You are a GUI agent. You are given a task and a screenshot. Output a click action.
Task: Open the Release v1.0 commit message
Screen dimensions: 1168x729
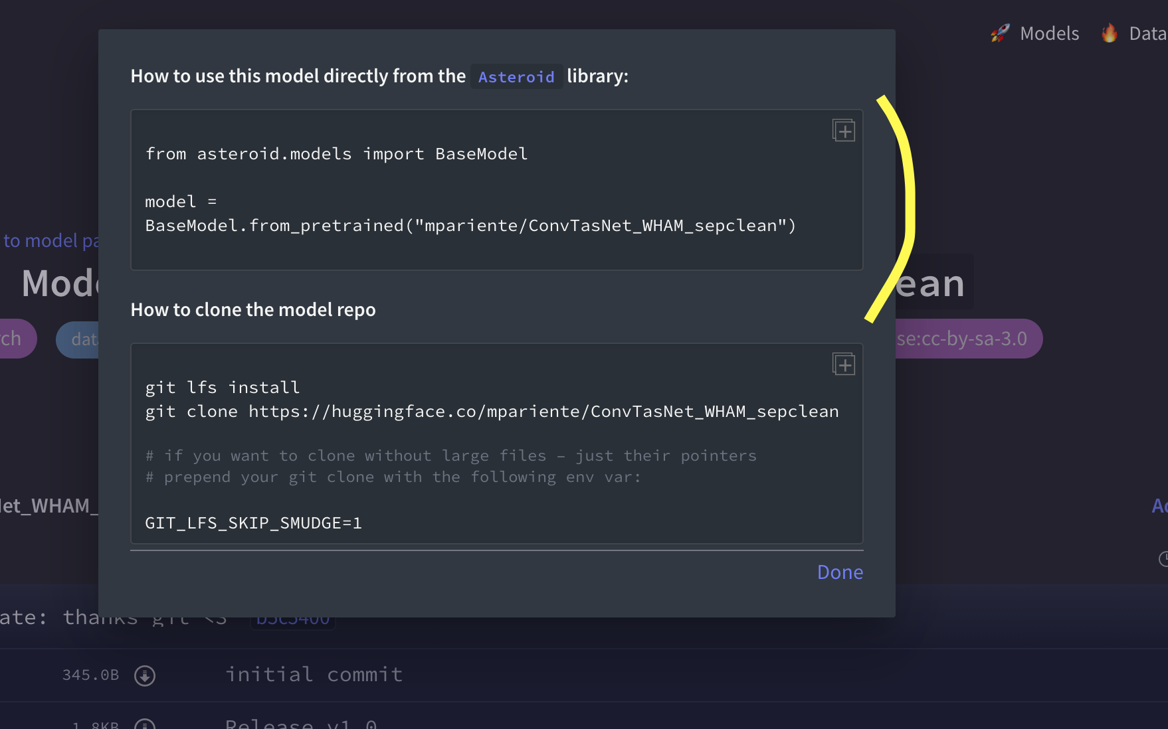pyautogui.click(x=301, y=723)
